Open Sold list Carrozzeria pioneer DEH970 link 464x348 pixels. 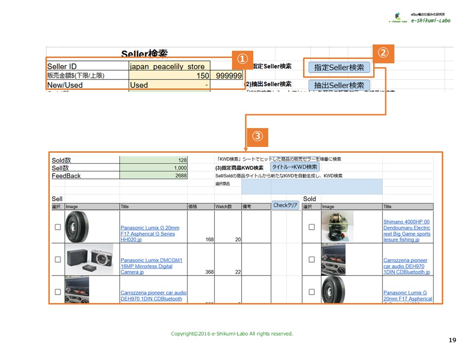406,266
